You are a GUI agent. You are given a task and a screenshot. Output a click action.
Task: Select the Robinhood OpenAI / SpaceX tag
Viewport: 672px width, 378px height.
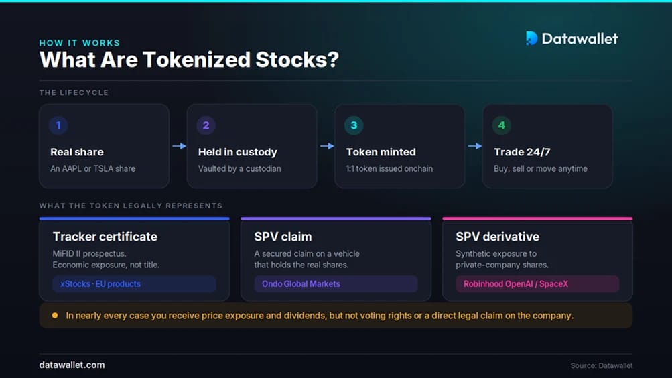537,283
